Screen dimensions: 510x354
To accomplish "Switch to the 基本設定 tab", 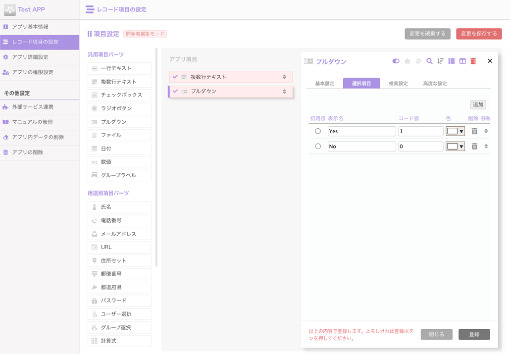I will tap(324, 83).
